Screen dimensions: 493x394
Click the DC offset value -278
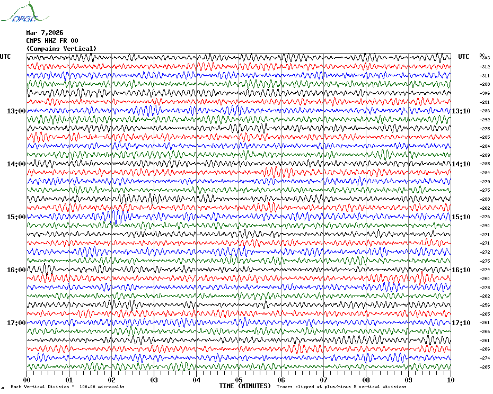click(485, 288)
